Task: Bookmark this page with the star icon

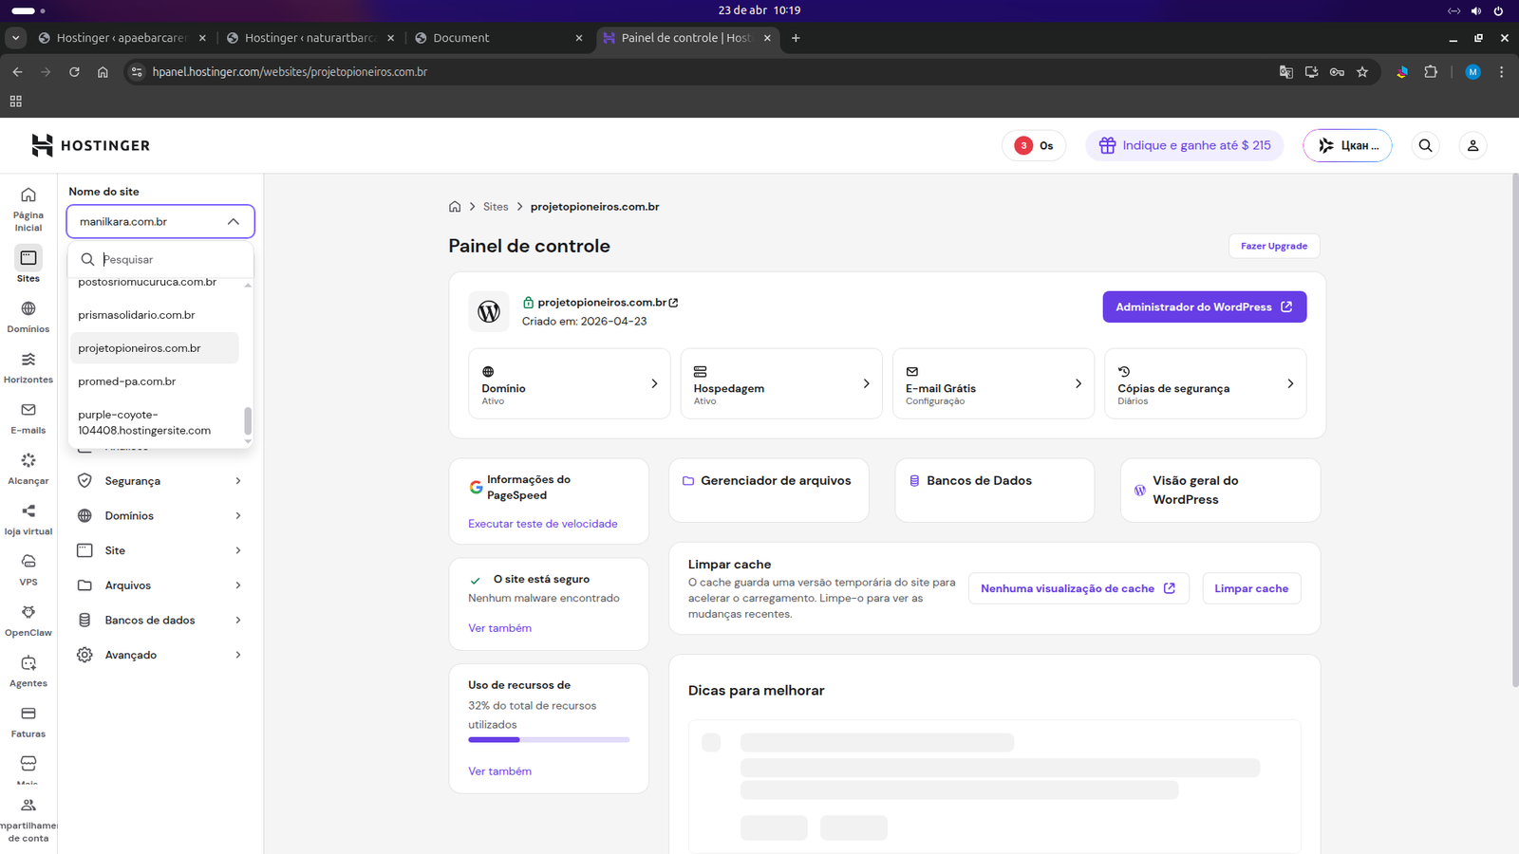Action: pos(1362,72)
